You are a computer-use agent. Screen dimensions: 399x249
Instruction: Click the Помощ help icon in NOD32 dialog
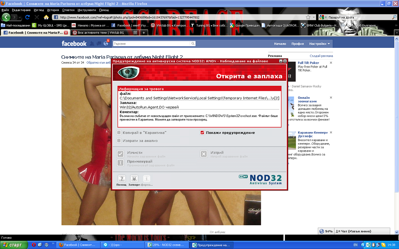click(x=122, y=179)
